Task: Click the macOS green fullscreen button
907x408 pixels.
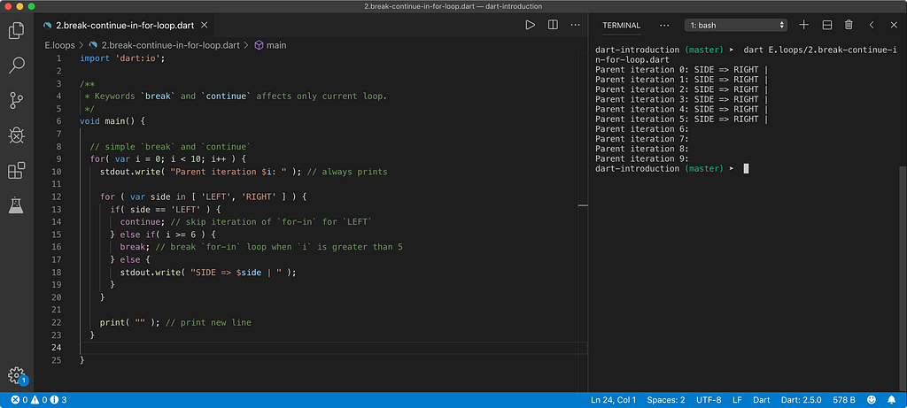Action: [31, 6]
